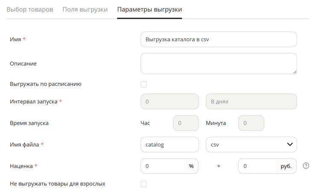This screenshot has width=316, height=194.
Task: Click the Минута launch time field
Action: coord(251,123)
